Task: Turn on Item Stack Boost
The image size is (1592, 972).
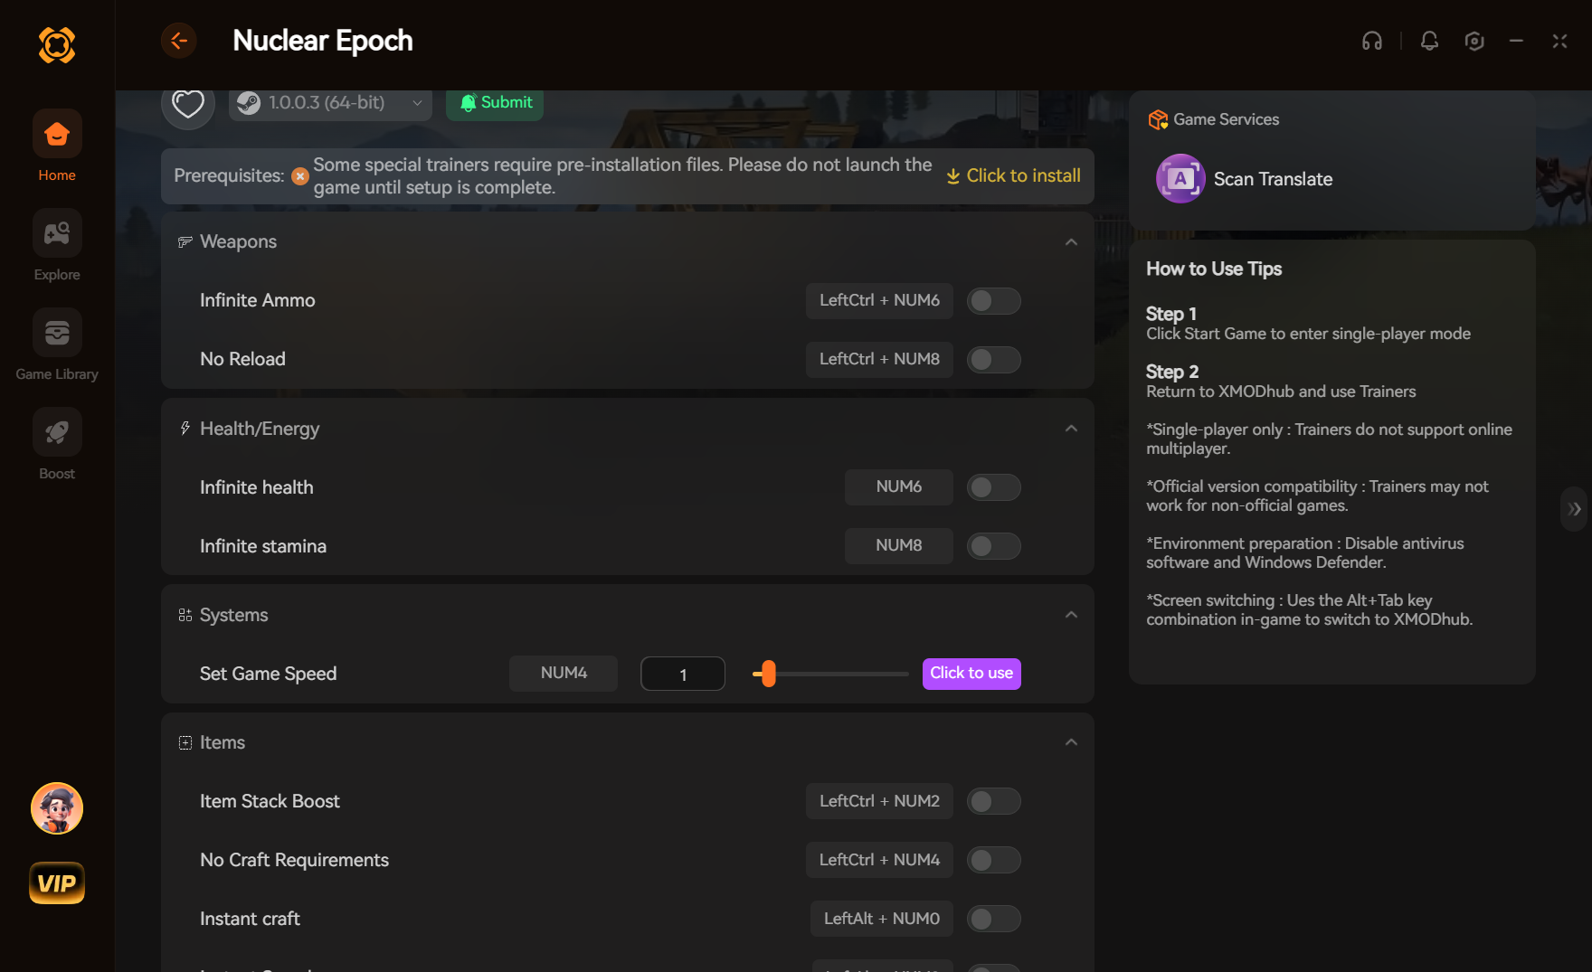Action: click(993, 801)
